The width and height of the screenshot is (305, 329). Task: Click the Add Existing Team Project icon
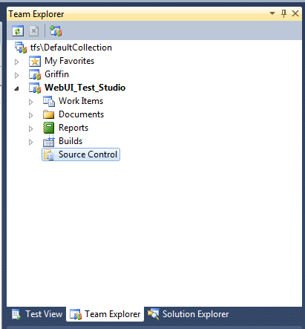pos(56,31)
